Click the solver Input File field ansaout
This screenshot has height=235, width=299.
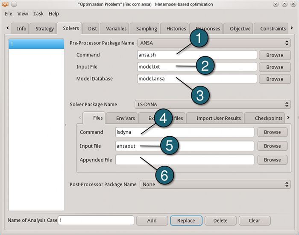185,146
